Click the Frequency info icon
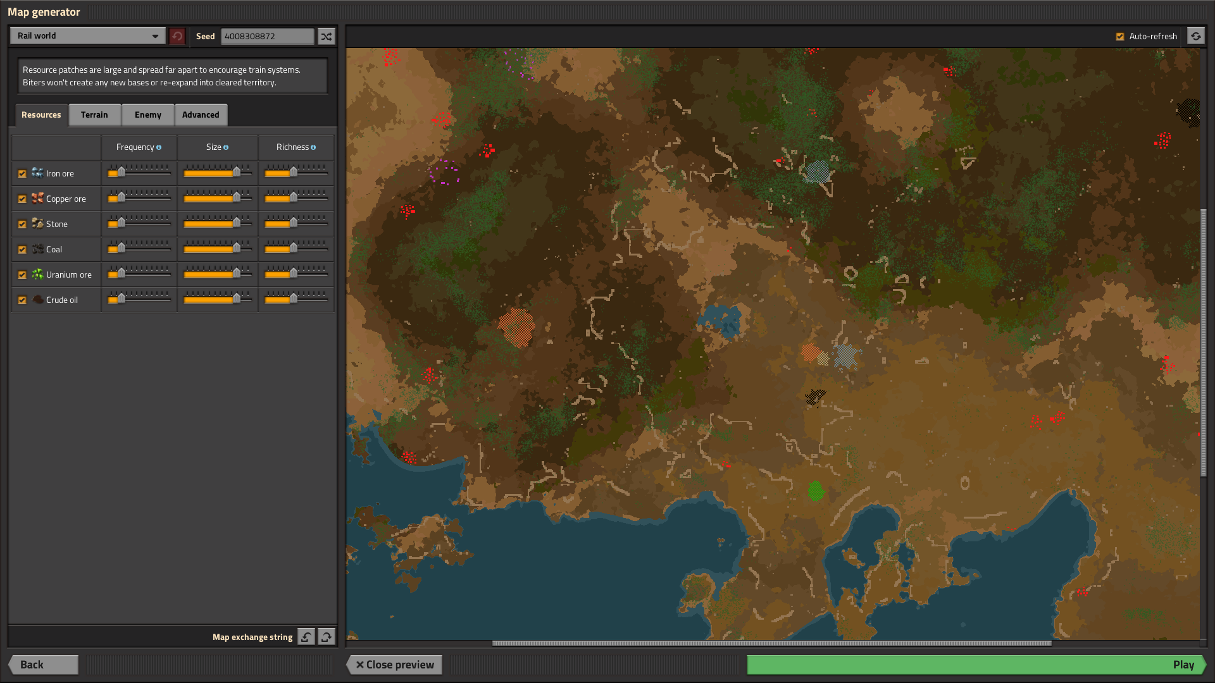Viewport: 1215px width, 683px height. [x=159, y=147]
